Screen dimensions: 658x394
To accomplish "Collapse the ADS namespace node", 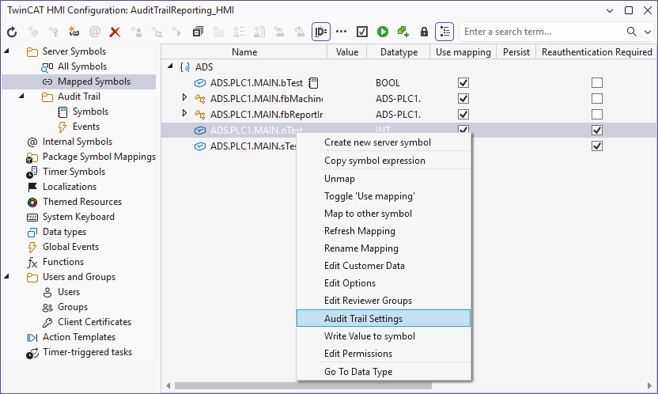I will (x=170, y=66).
